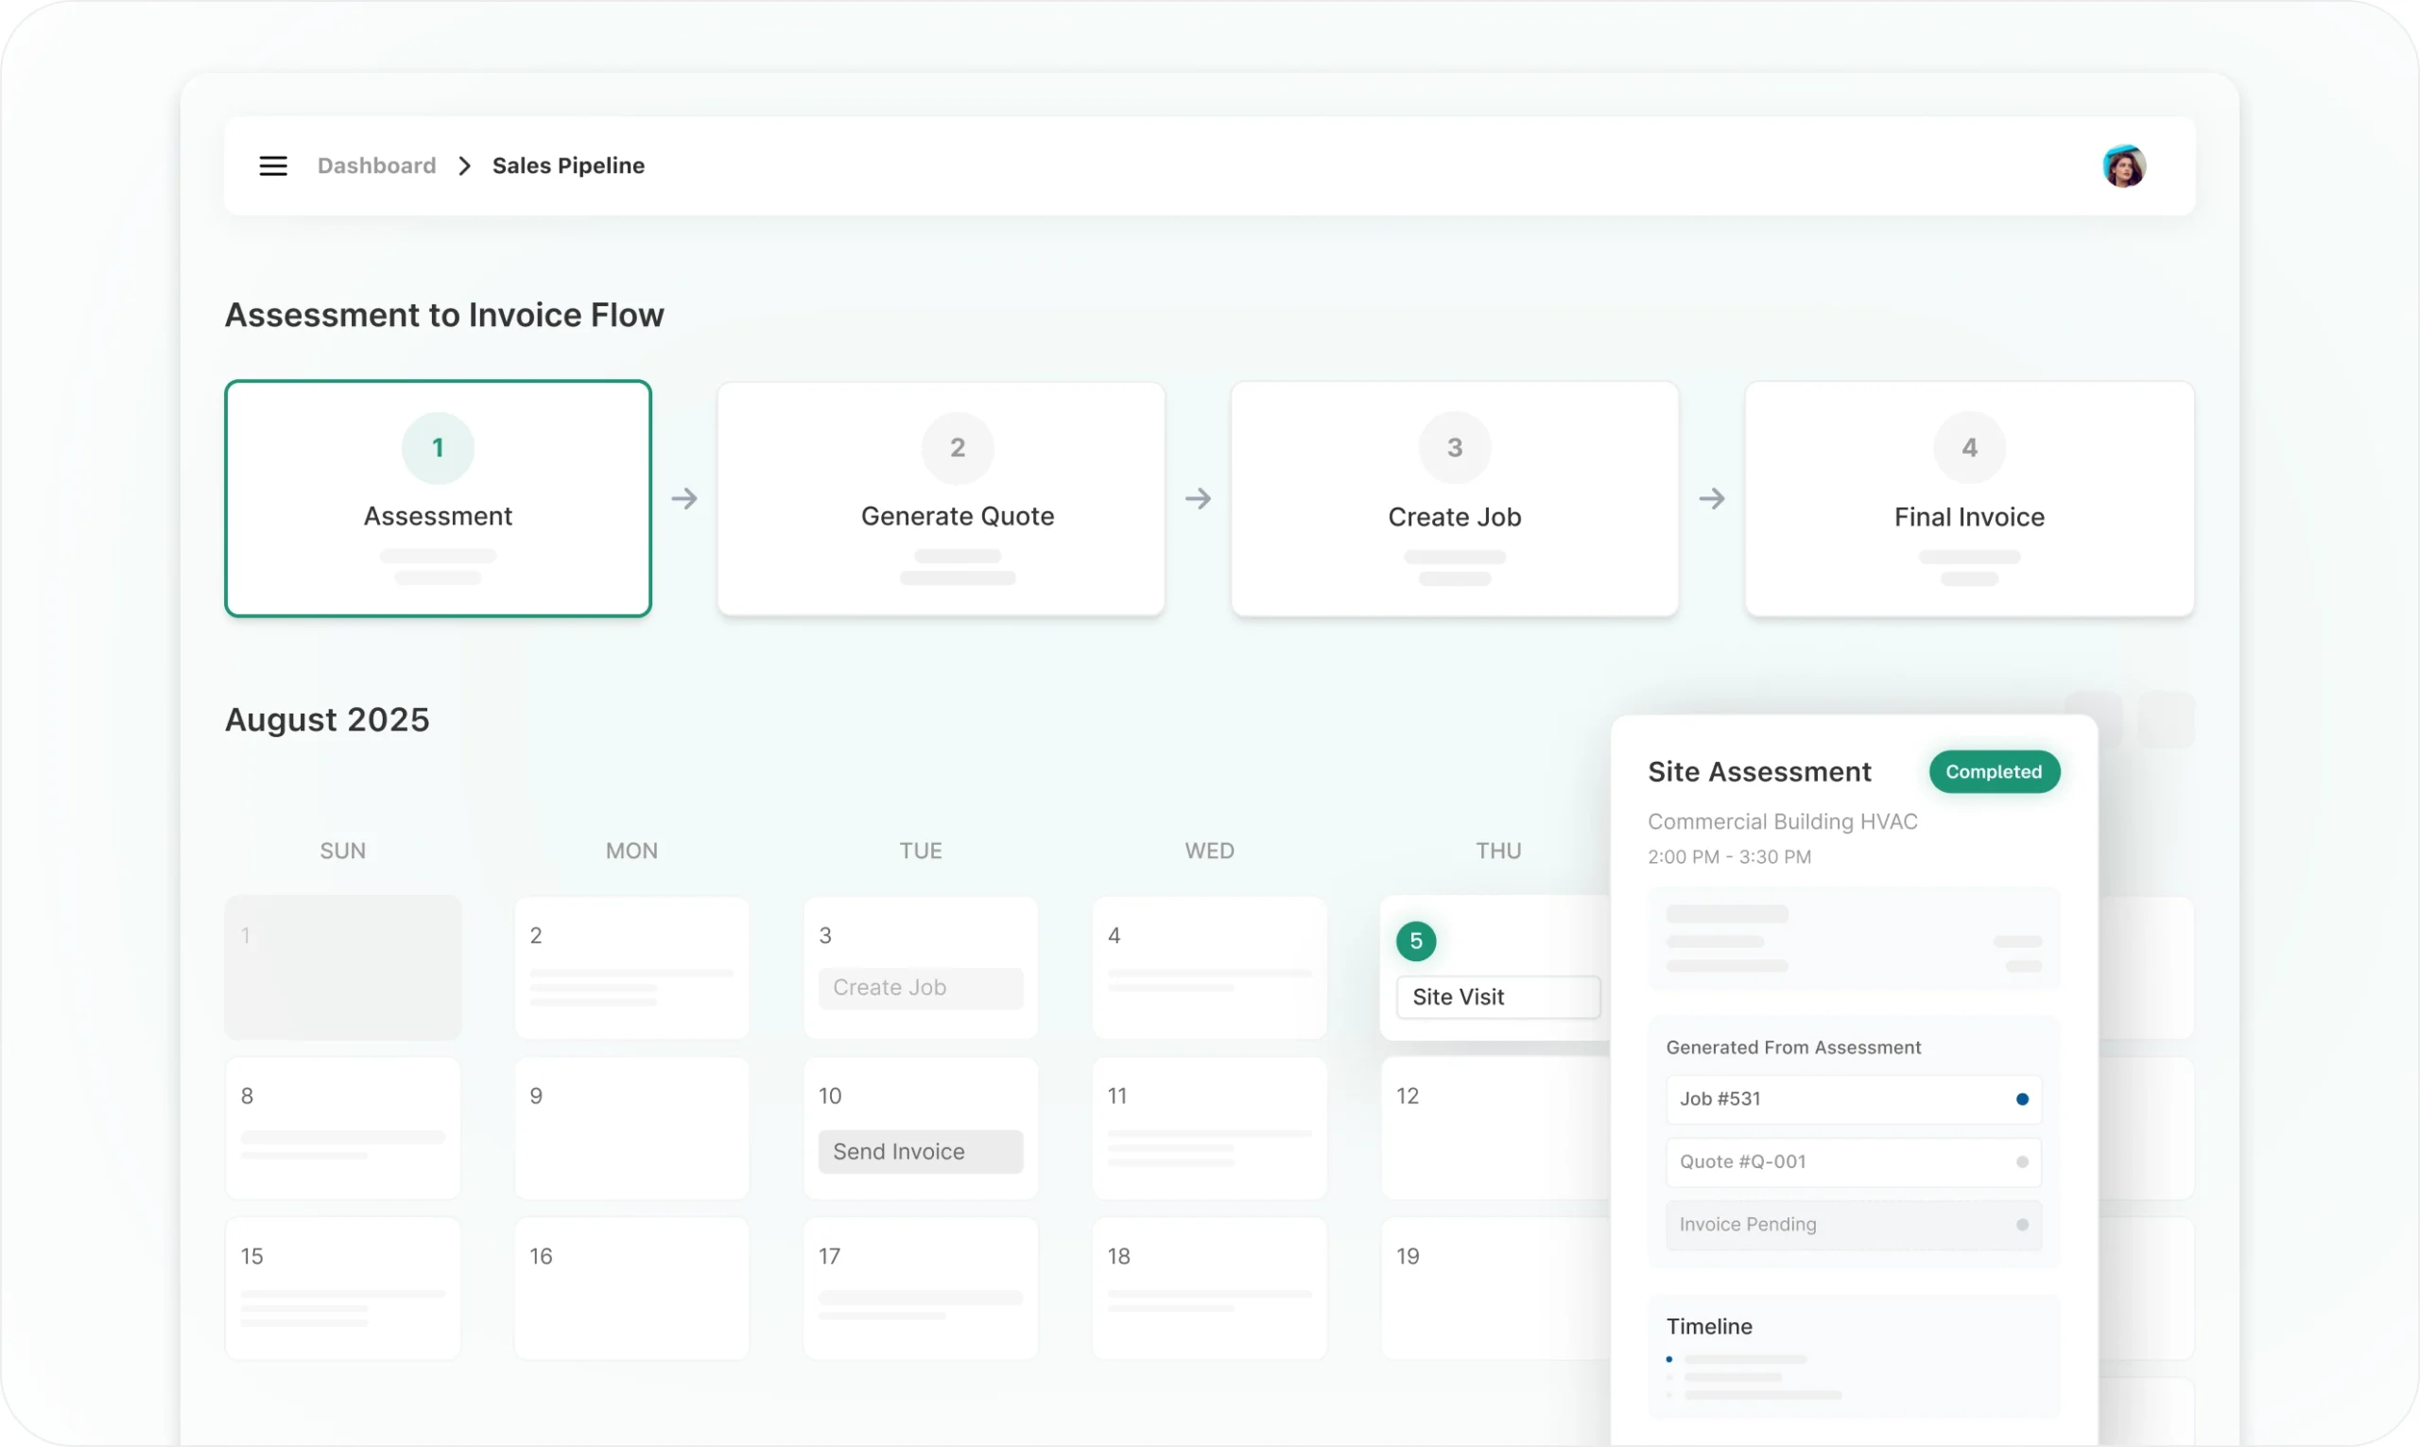The height and width of the screenshot is (1447, 2420).
Task: Open the Job #531 row
Action: 1833,1099
